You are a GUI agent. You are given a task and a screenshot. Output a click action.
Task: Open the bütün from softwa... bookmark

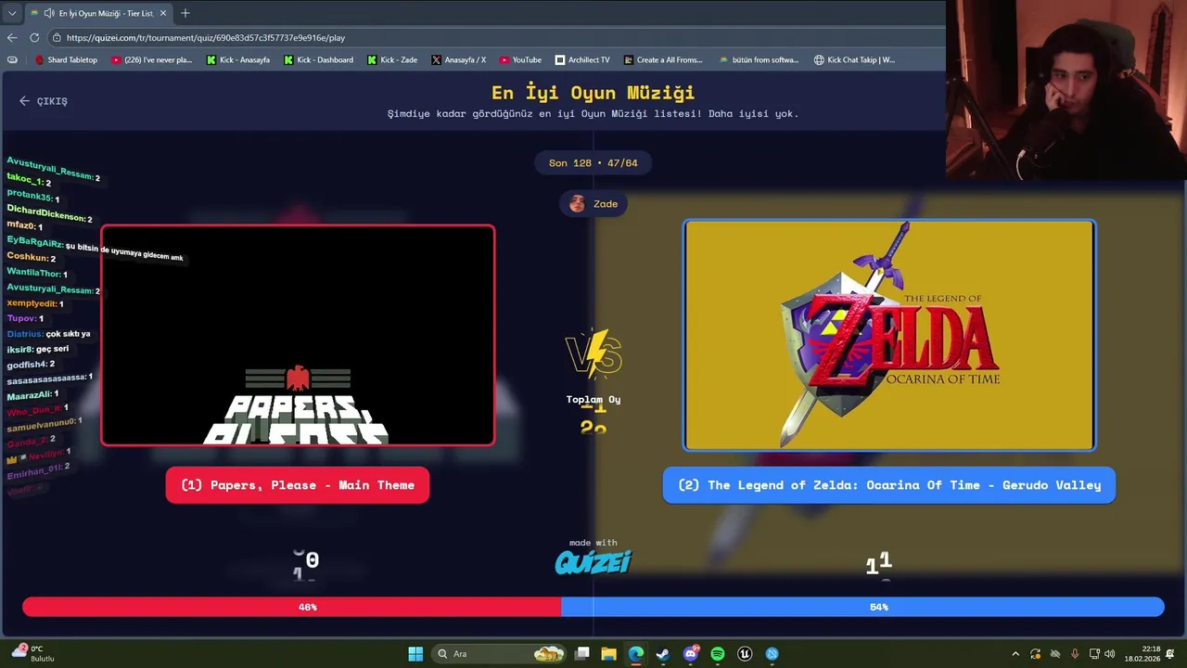pos(759,59)
